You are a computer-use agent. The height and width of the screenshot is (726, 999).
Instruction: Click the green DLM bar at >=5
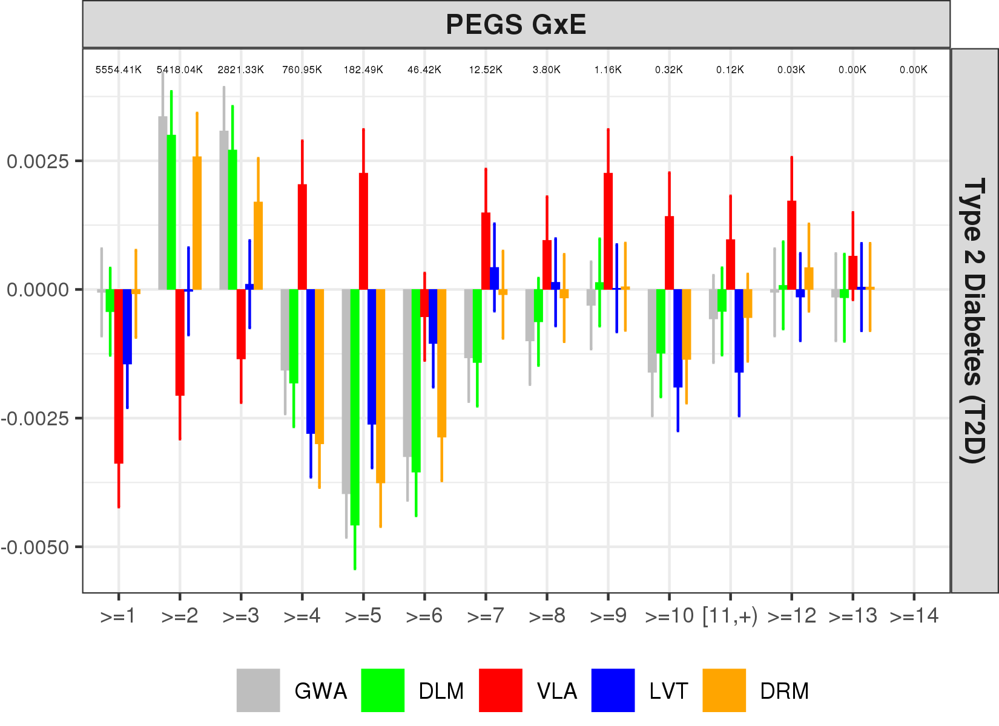click(355, 405)
